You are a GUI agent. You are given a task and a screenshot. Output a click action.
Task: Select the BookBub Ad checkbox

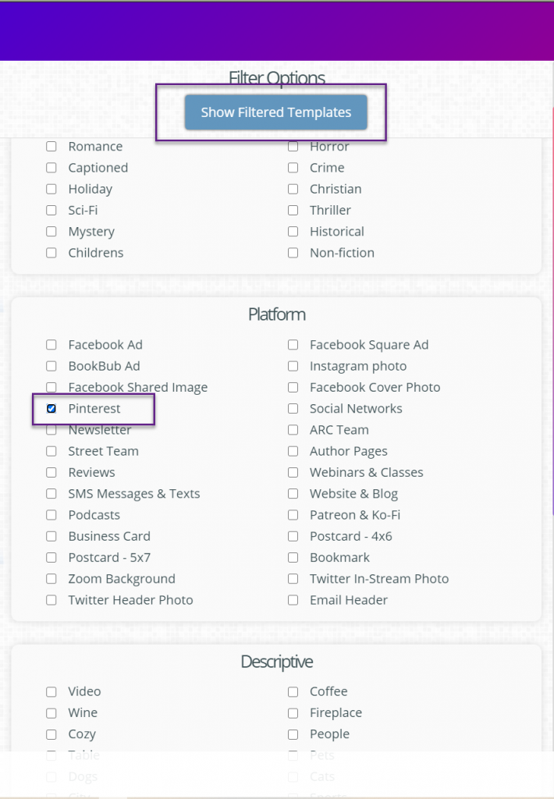pyautogui.click(x=51, y=366)
